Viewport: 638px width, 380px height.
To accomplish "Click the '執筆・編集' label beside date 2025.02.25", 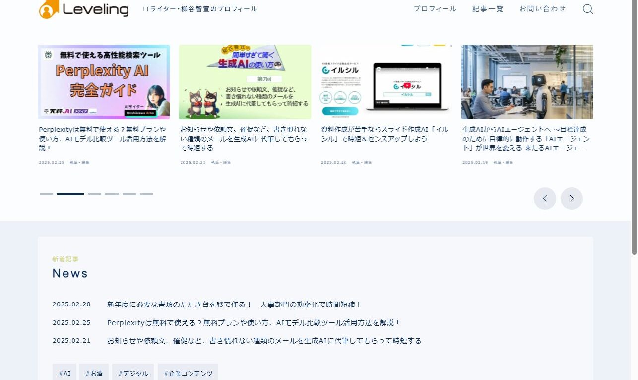I will click(x=79, y=162).
